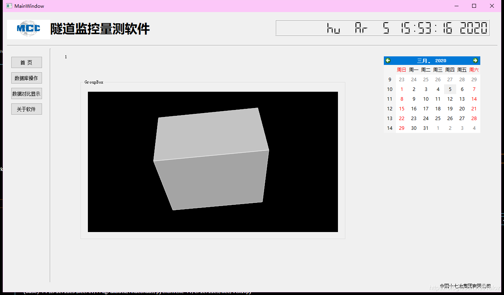Open 数据对比显示 data comparison view
The width and height of the screenshot is (504, 295).
coord(26,94)
